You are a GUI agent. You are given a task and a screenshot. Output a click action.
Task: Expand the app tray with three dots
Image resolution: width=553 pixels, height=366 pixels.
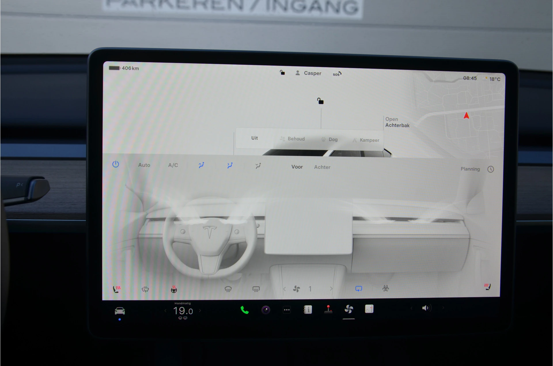coord(287,310)
